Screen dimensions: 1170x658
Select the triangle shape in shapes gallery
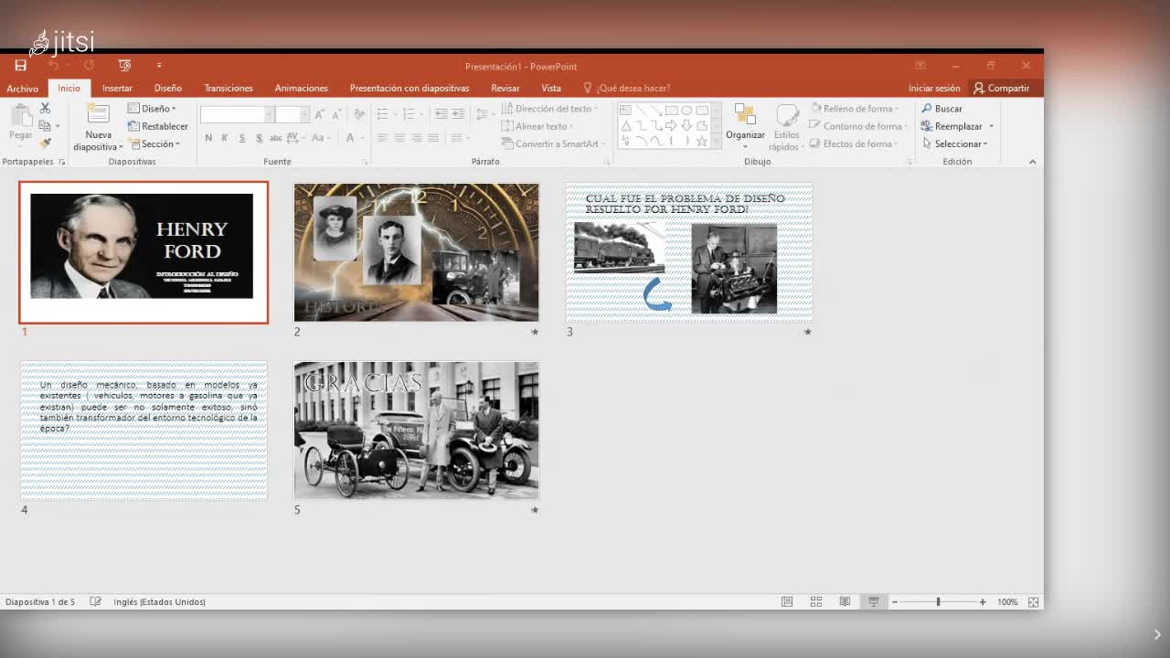tap(626, 125)
